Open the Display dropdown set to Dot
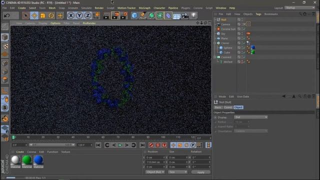Image resolution: width=320 pixels, height=180 pixels. 251,117
